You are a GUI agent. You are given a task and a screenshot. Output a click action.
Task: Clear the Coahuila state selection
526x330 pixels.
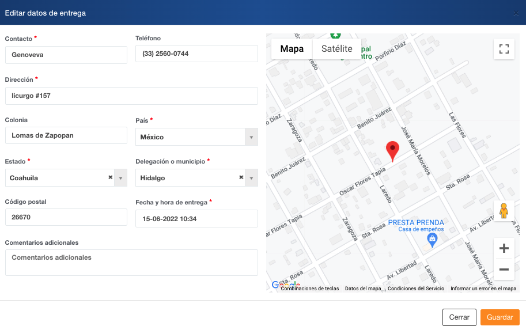pyautogui.click(x=110, y=177)
